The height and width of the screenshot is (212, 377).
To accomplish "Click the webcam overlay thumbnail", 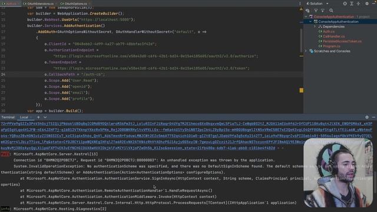I will (x=338, y=173).
